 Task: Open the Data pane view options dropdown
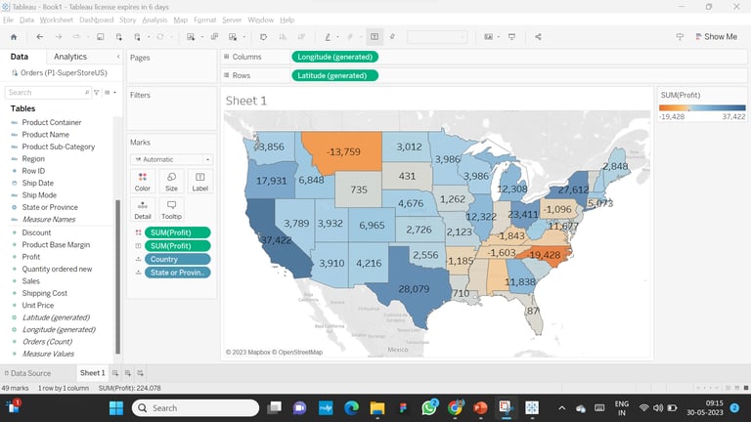(110, 93)
